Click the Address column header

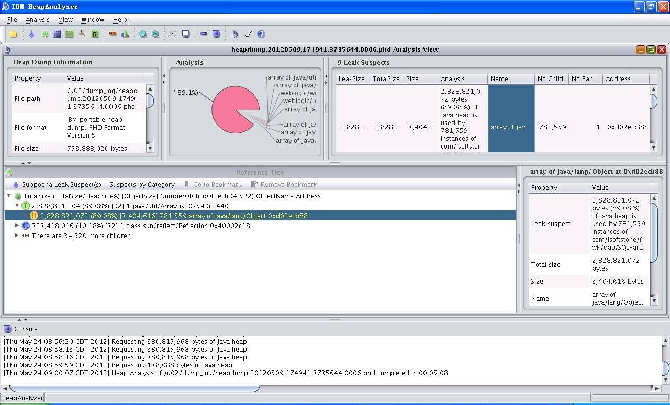626,78
